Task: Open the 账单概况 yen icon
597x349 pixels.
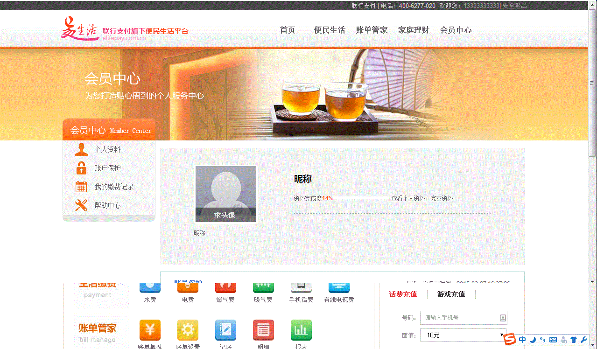Action: [150, 330]
